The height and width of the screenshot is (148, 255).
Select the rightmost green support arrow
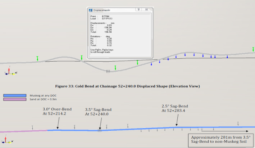138,63
